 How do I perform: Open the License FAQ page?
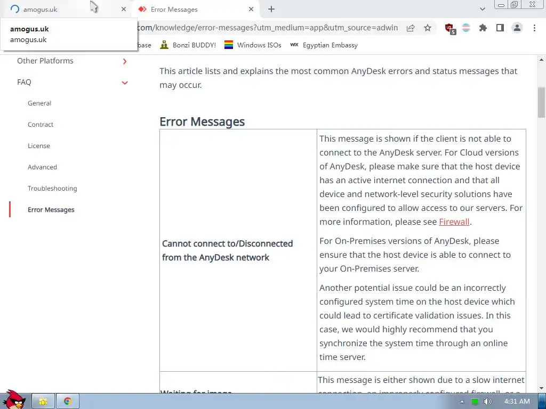pos(38,146)
